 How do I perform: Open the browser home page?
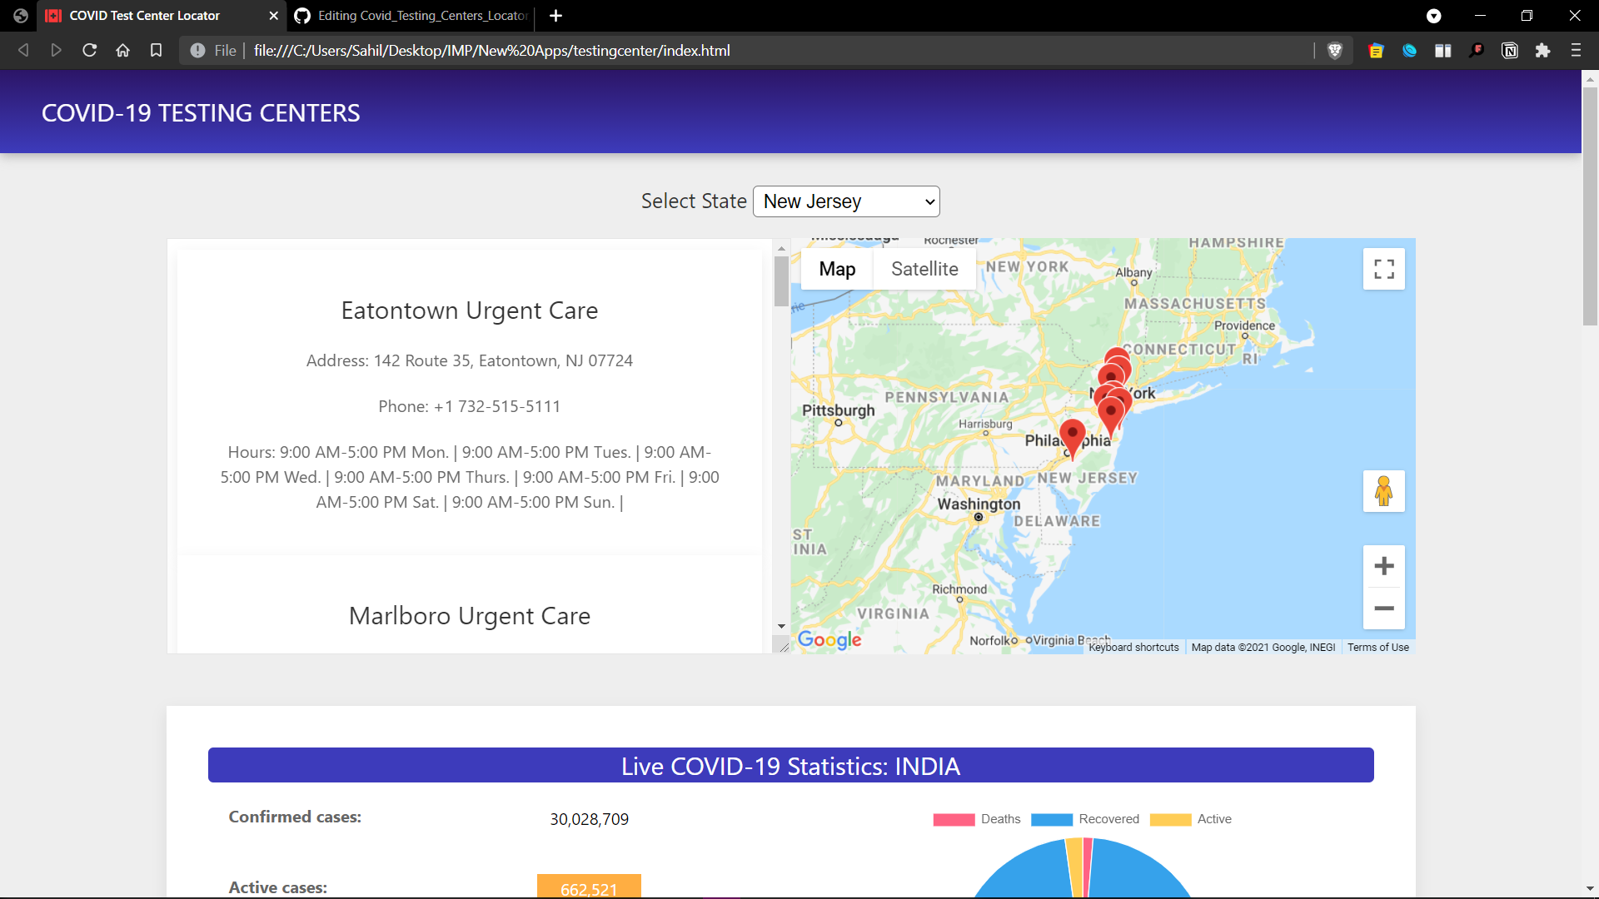click(x=122, y=51)
